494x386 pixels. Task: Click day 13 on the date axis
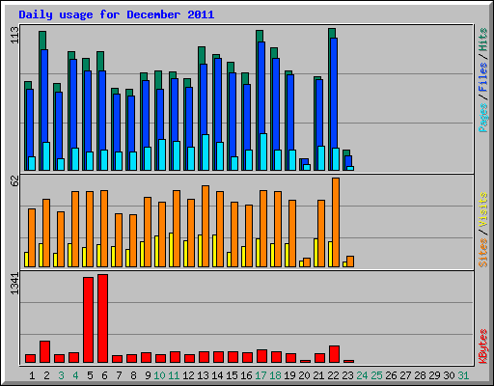coord(203,375)
